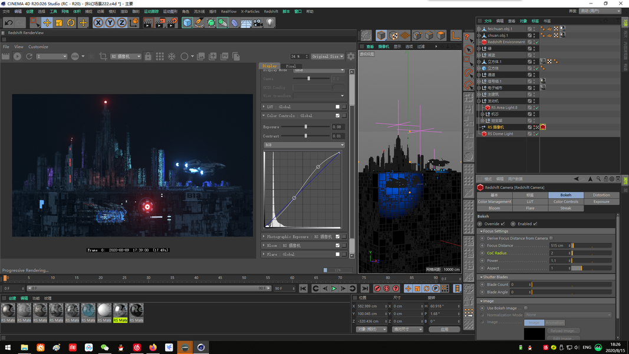Toggle the Photographic Exposure checkbox
The image size is (629, 354).
(x=337, y=237)
